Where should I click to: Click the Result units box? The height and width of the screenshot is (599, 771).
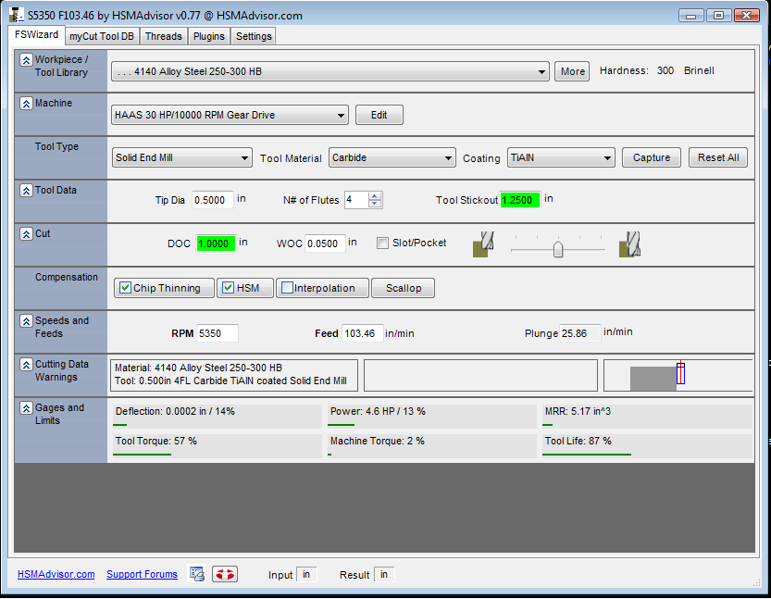pos(384,574)
